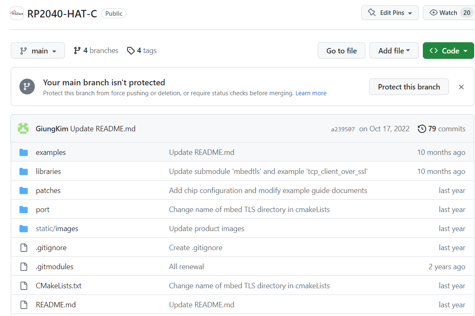Click the file icon beside .gitignore
This screenshot has height=316, width=475.
pyautogui.click(x=24, y=248)
